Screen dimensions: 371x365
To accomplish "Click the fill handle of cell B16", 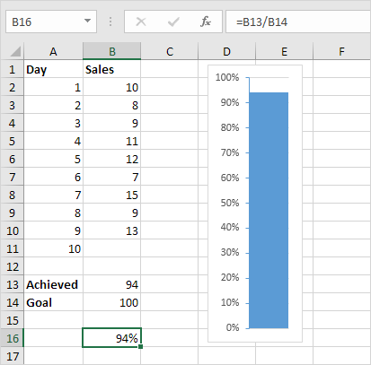I will pyautogui.click(x=141, y=347).
